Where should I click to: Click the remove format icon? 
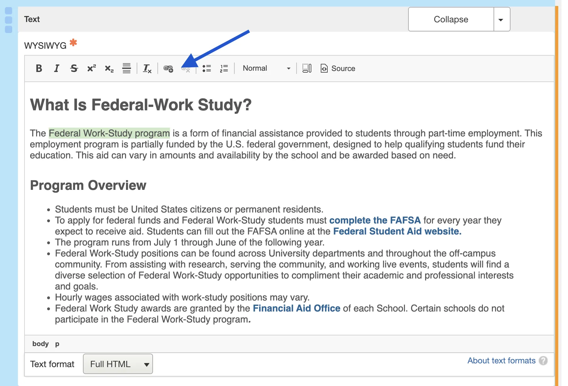tap(147, 68)
